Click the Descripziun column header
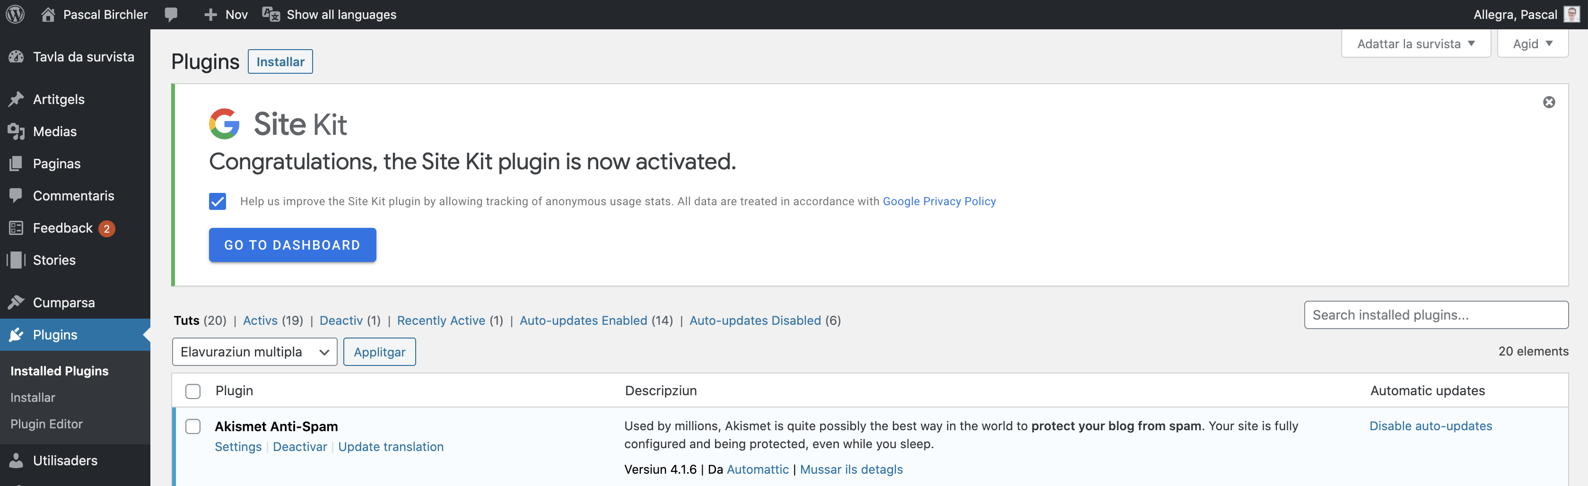1588x486 pixels. click(661, 391)
